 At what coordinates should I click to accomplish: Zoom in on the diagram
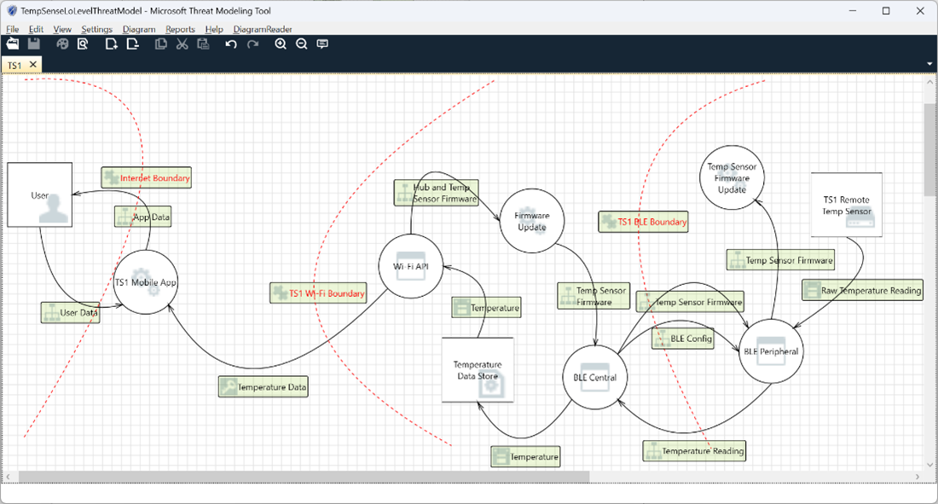[x=281, y=44]
